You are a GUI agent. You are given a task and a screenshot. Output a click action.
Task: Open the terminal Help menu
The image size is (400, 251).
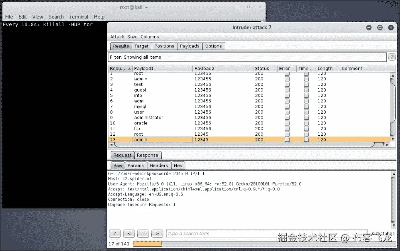tap(99, 17)
